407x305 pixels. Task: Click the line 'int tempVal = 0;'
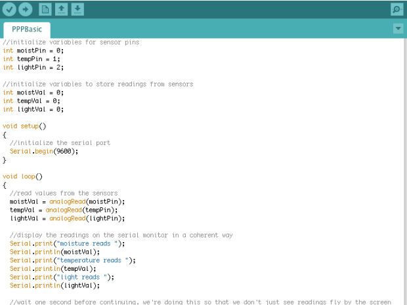coord(32,101)
